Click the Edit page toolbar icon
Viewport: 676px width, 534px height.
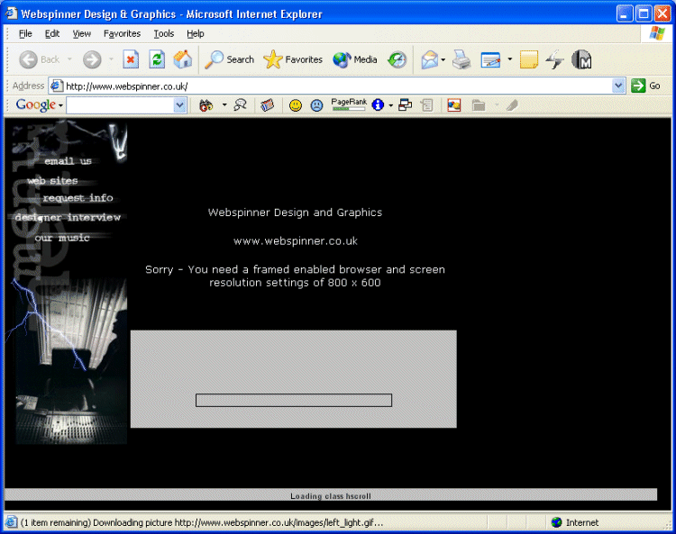490,59
